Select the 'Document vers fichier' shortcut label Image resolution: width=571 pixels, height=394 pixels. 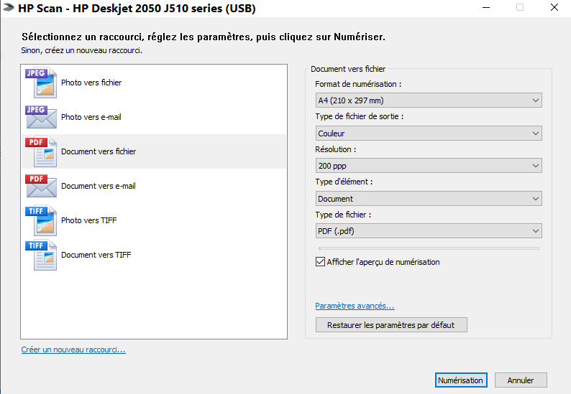pos(99,151)
